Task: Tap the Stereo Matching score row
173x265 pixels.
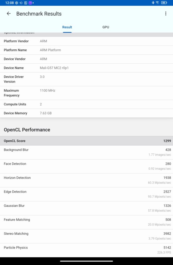Action: tap(86, 236)
